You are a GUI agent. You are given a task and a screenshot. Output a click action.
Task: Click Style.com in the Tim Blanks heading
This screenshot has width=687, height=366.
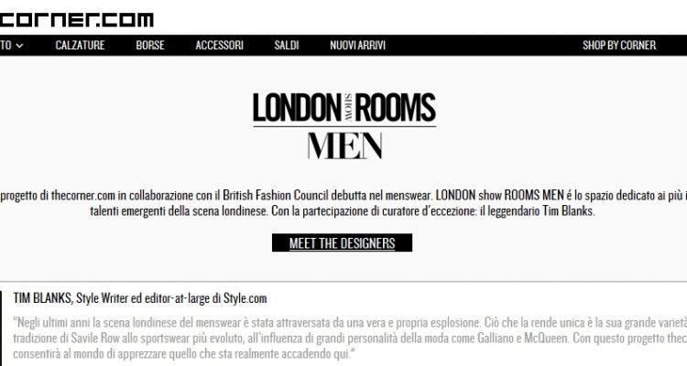coord(245,298)
